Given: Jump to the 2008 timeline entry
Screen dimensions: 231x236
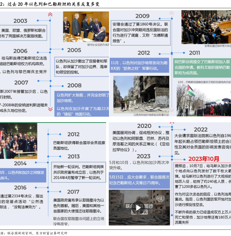Looking at the screenshot, I should coord(74,86).
